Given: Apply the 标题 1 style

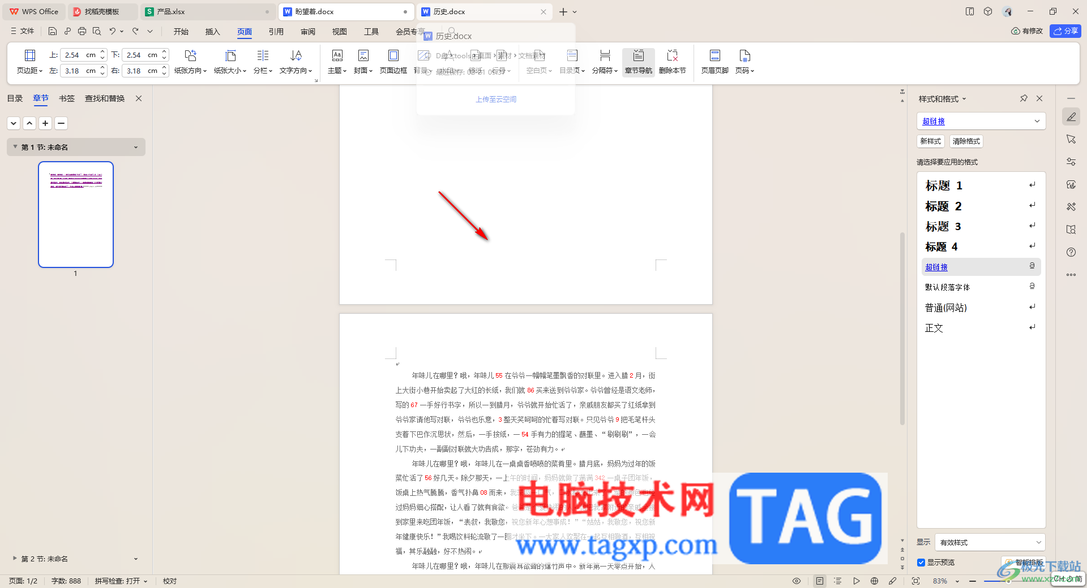Looking at the screenshot, I should point(981,185).
